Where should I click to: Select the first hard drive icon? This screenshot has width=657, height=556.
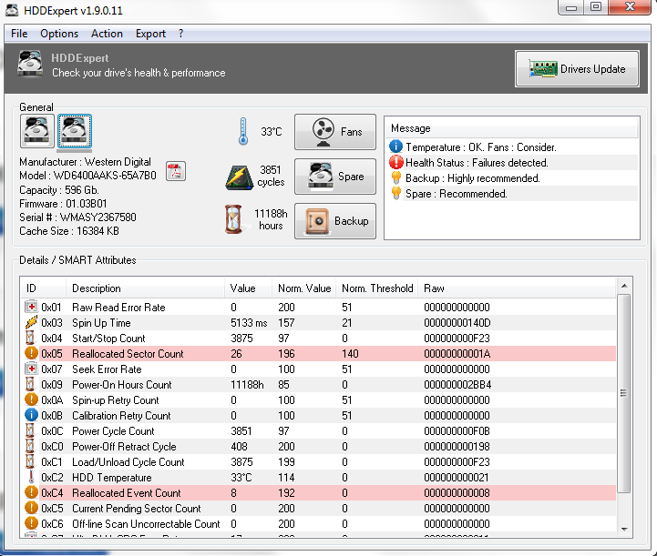click(x=36, y=131)
